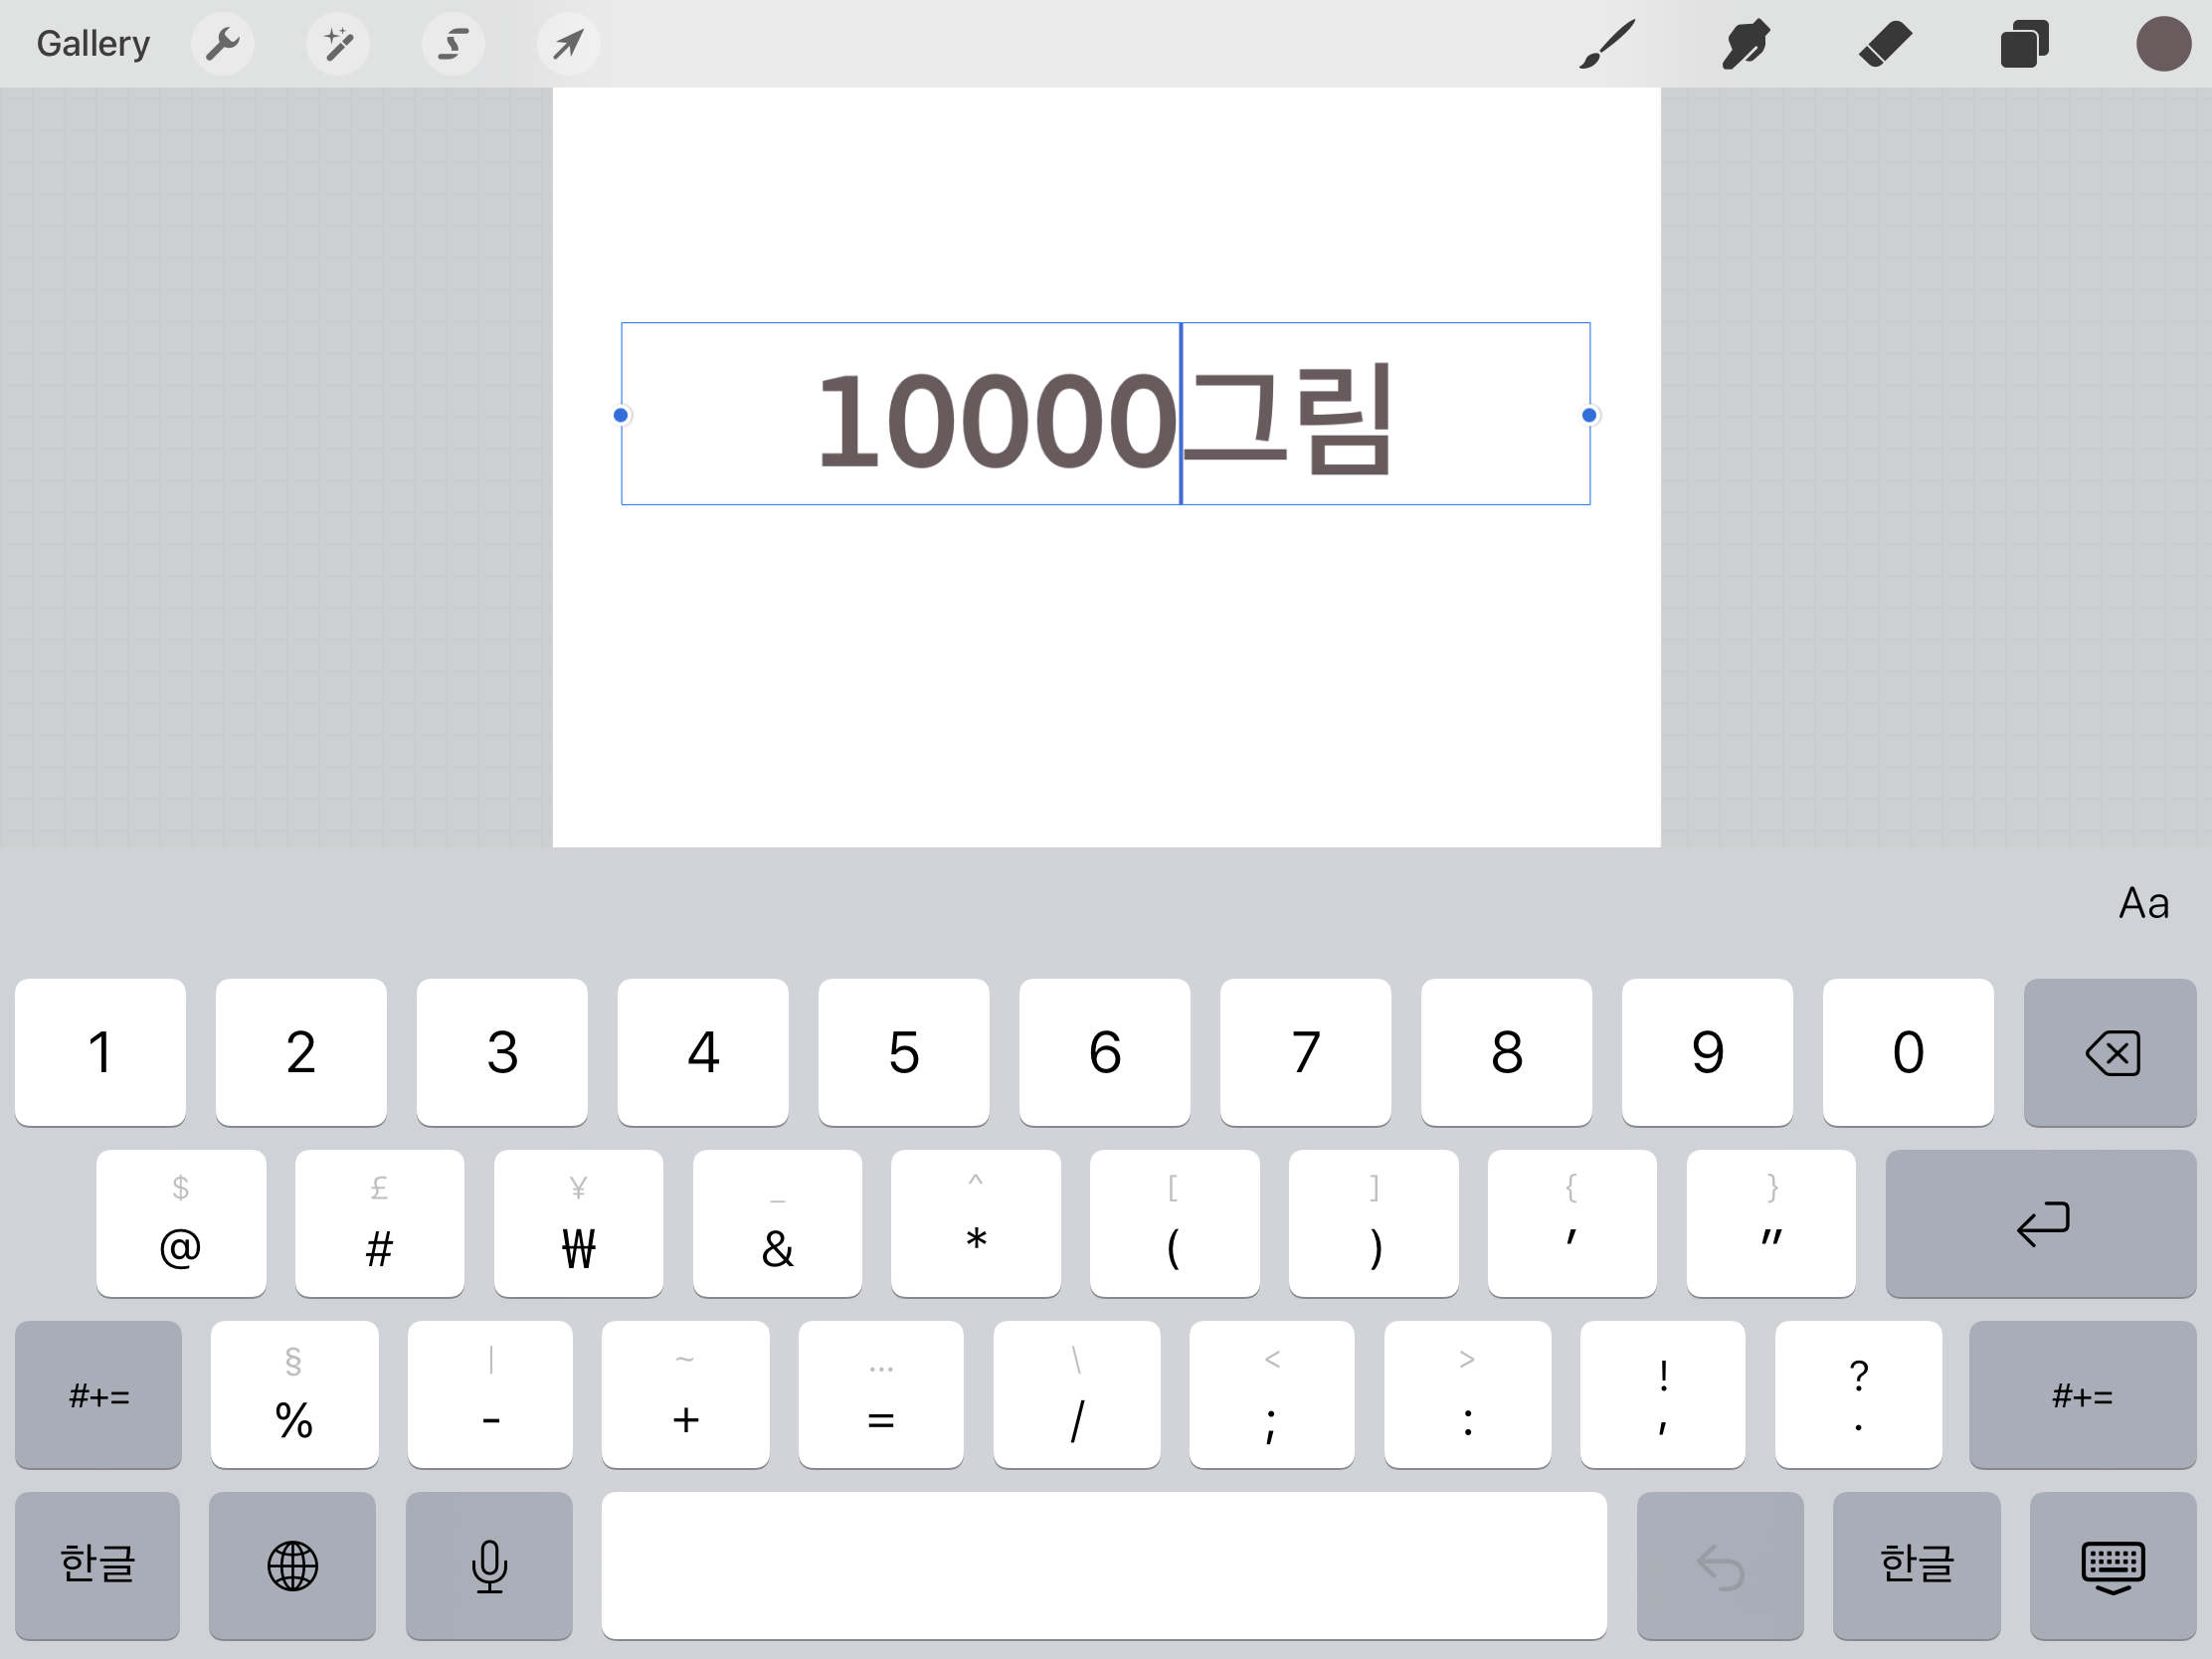Screen dimensions: 2212x1659
Task: Open the Actions wrench menu
Action: [x=222, y=44]
